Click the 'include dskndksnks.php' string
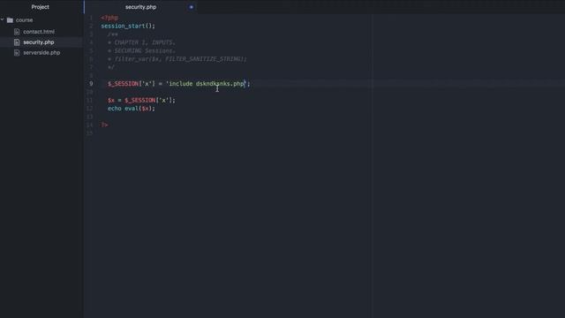The width and height of the screenshot is (565, 318). [x=206, y=84]
